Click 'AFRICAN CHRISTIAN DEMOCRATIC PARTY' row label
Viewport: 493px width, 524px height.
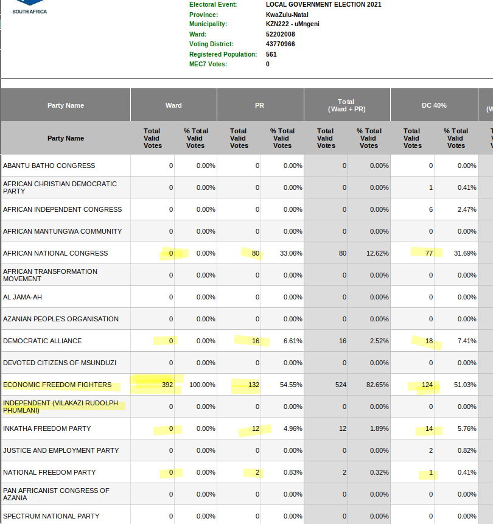point(60,187)
